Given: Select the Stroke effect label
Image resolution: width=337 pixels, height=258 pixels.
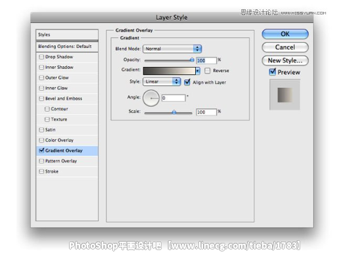Looking at the screenshot, I should pyautogui.click(x=52, y=171).
